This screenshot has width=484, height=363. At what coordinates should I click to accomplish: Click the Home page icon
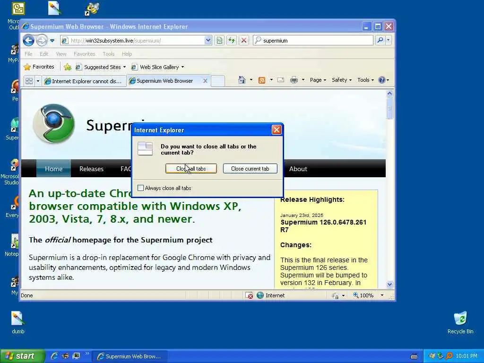242,80
